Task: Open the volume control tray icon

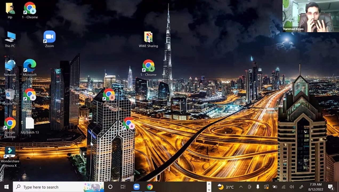Action: [292, 187]
